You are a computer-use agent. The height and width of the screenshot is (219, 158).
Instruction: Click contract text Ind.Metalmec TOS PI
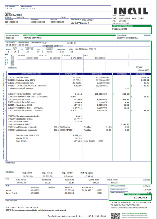pyautogui.click(x=86, y=49)
